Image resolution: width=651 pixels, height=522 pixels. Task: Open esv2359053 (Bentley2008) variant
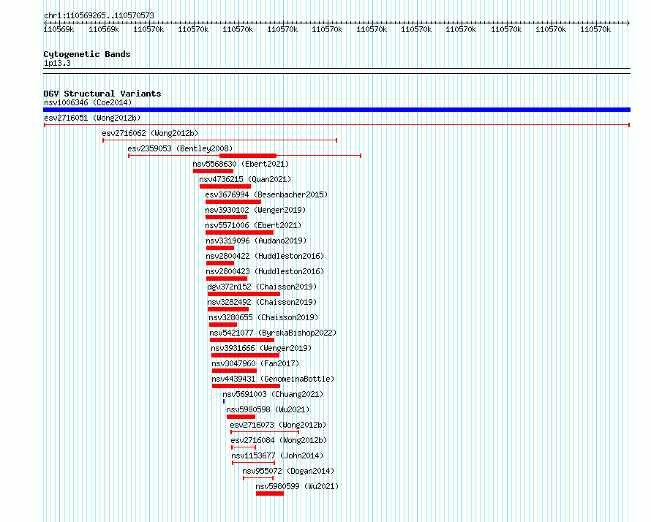(180, 148)
